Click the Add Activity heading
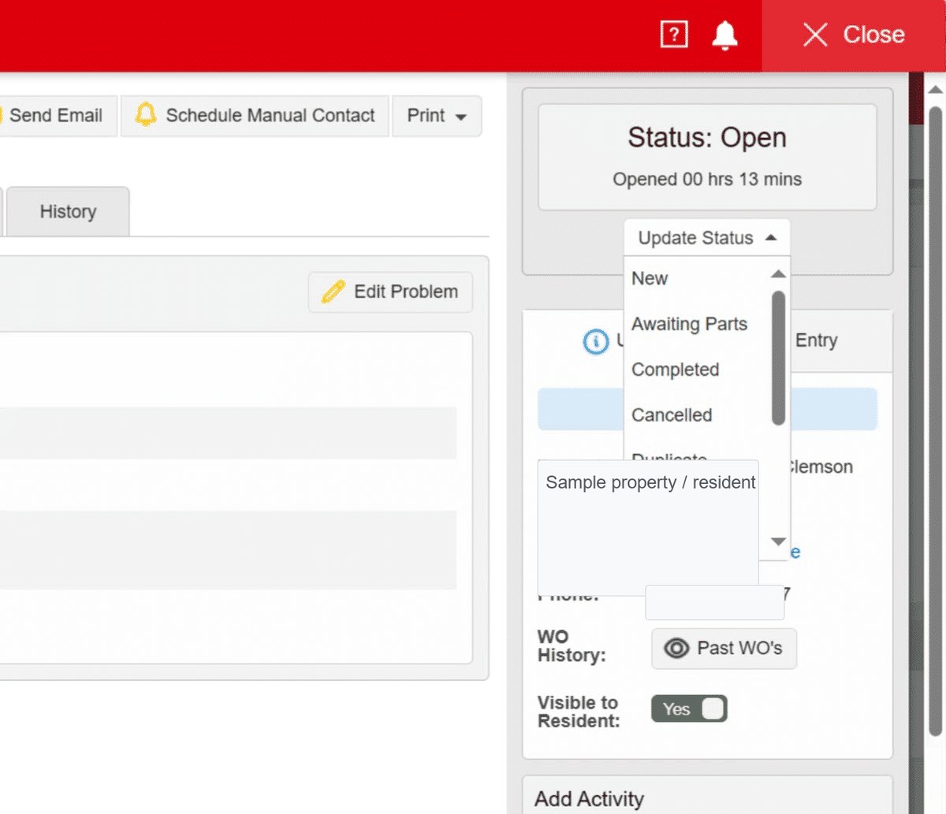This screenshot has width=946, height=814. tap(589, 799)
